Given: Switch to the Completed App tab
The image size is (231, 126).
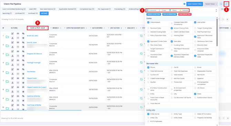Looking at the screenshot, I should (x=87, y=9).
